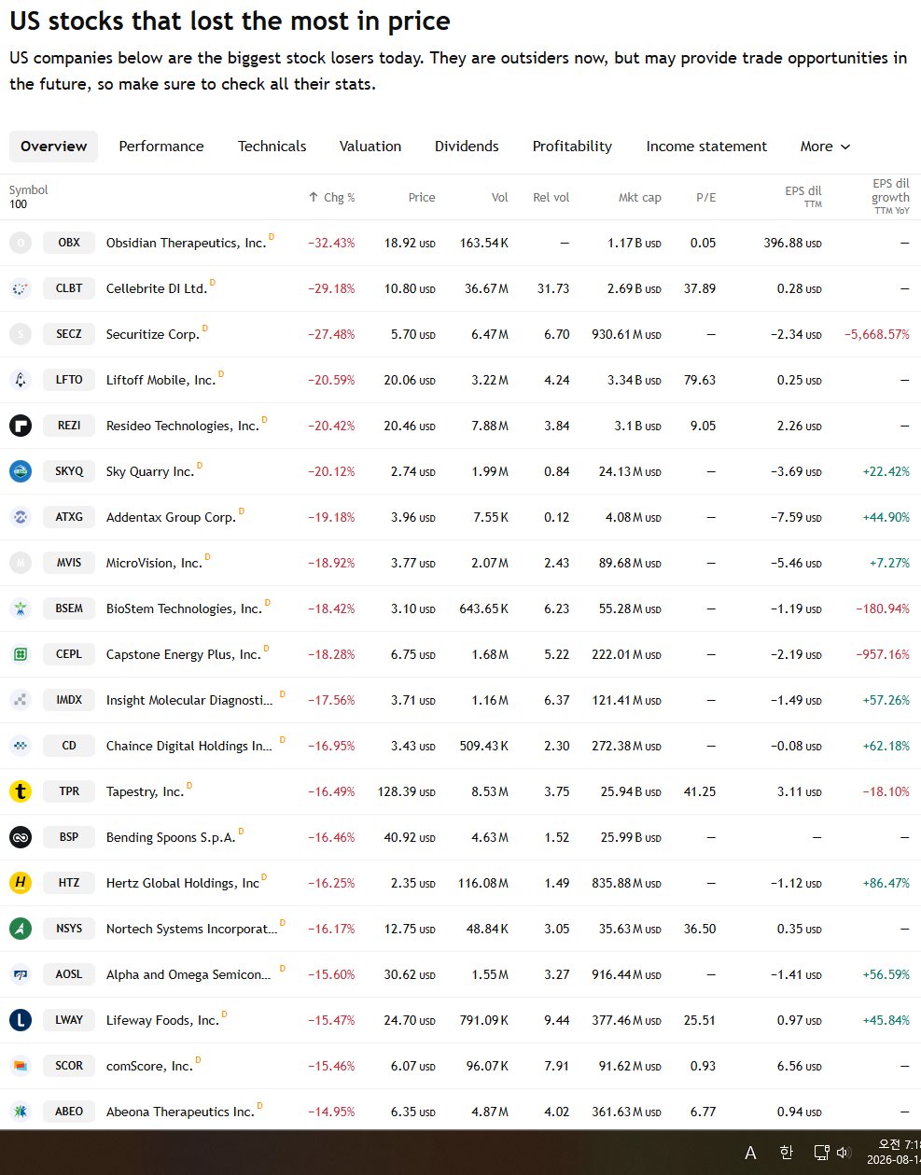Click the Liftoff Mobile rocket logo icon
This screenshot has height=1175, width=921.
pos(21,380)
